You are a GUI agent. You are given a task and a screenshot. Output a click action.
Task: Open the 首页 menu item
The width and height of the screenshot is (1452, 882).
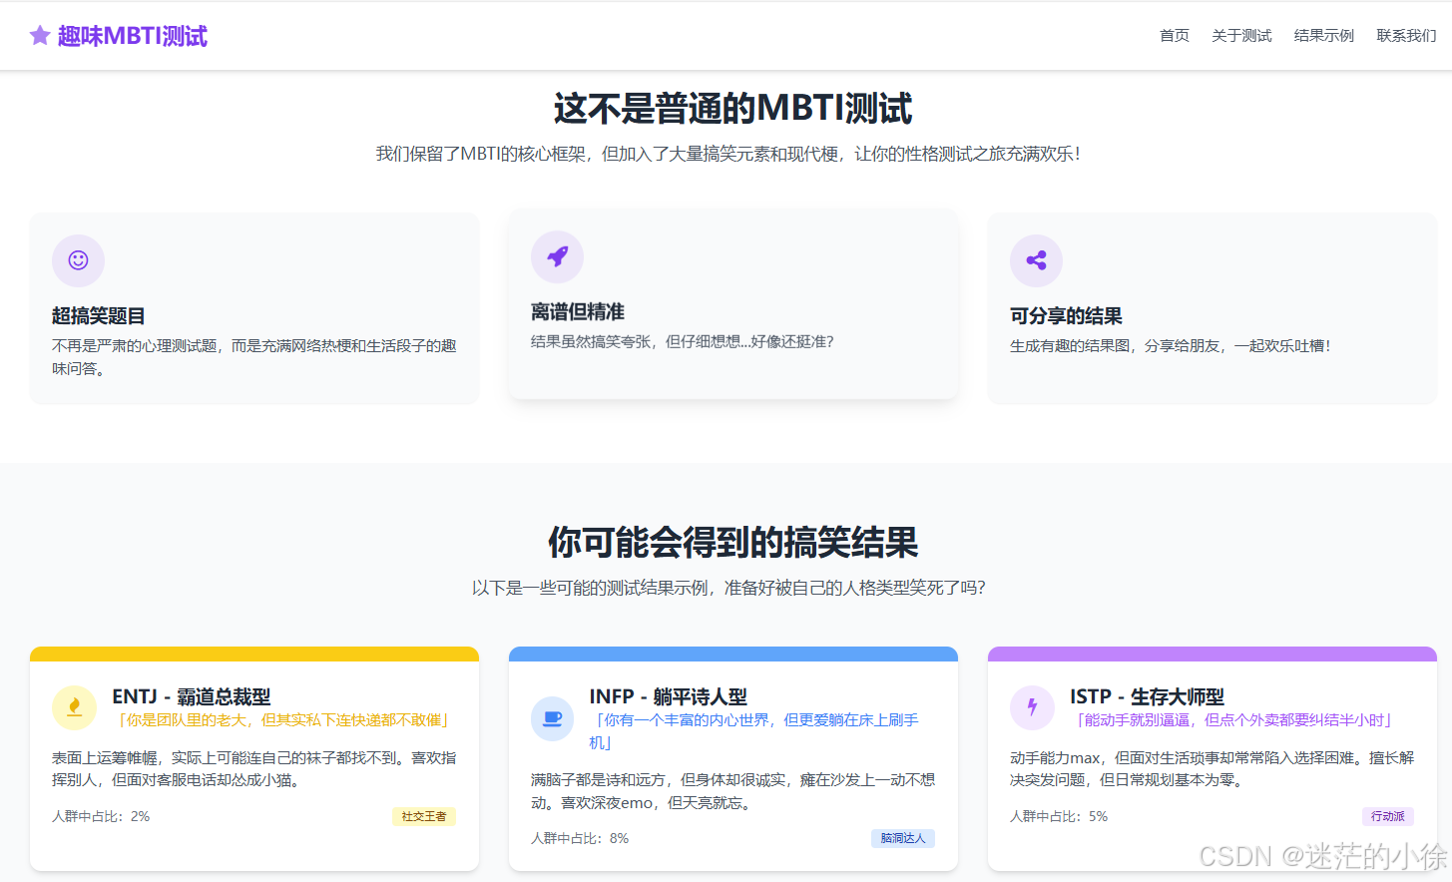coord(1175,35)
